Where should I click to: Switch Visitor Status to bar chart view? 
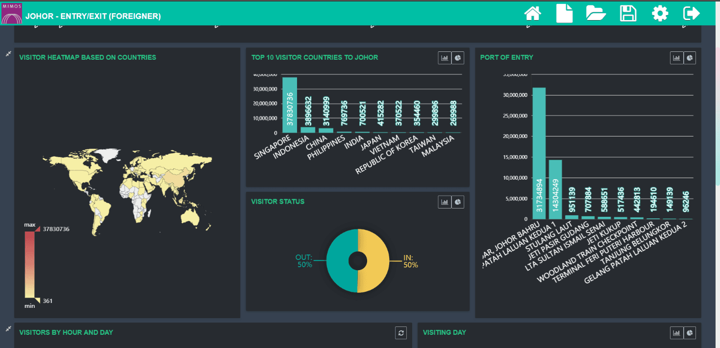pyautogui.click(x=445, y=202)
